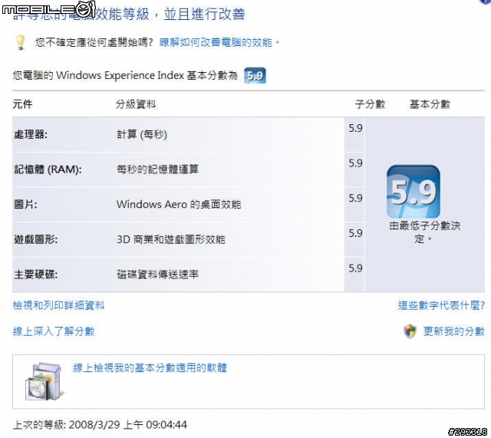The image size is (491, 438).
Task: Click the software box icon
Action: click(44, 381)
